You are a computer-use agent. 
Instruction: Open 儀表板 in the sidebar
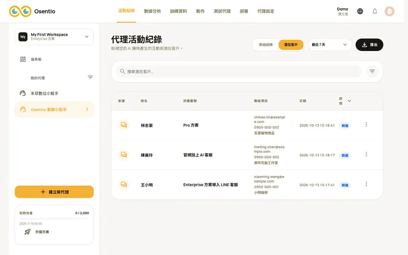click(36, 59)
